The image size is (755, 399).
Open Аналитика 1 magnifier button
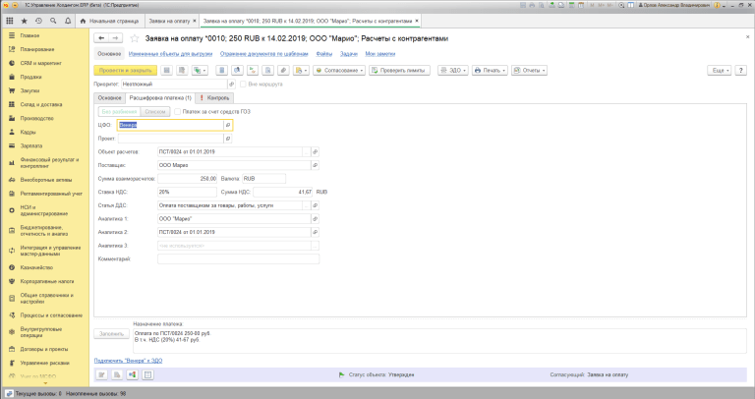(316, 219)
